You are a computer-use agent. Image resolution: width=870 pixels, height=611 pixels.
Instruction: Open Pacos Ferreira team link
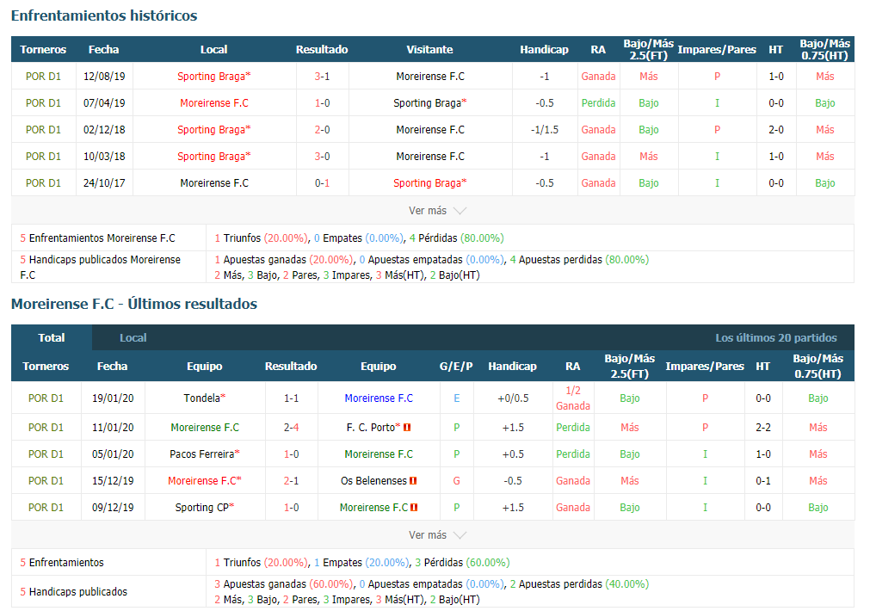[205, 454]
